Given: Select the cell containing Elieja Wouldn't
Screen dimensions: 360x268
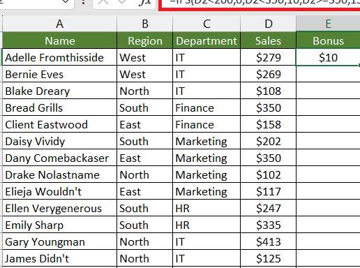Looking at the screenshot, I should (59, 191).
